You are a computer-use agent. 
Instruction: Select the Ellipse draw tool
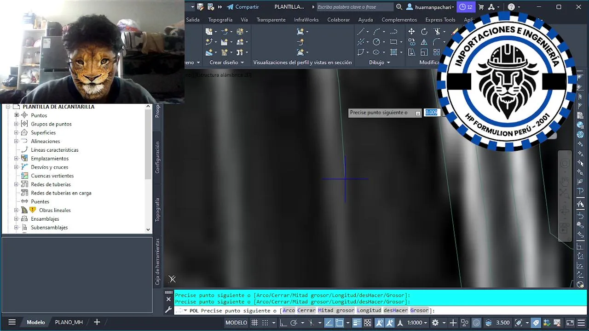click(376, 52)
